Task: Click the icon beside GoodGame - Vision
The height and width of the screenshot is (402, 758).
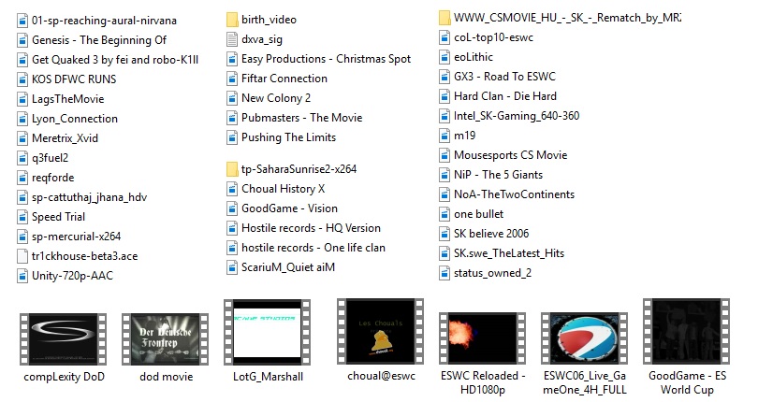Action: [x=232, y=208]
